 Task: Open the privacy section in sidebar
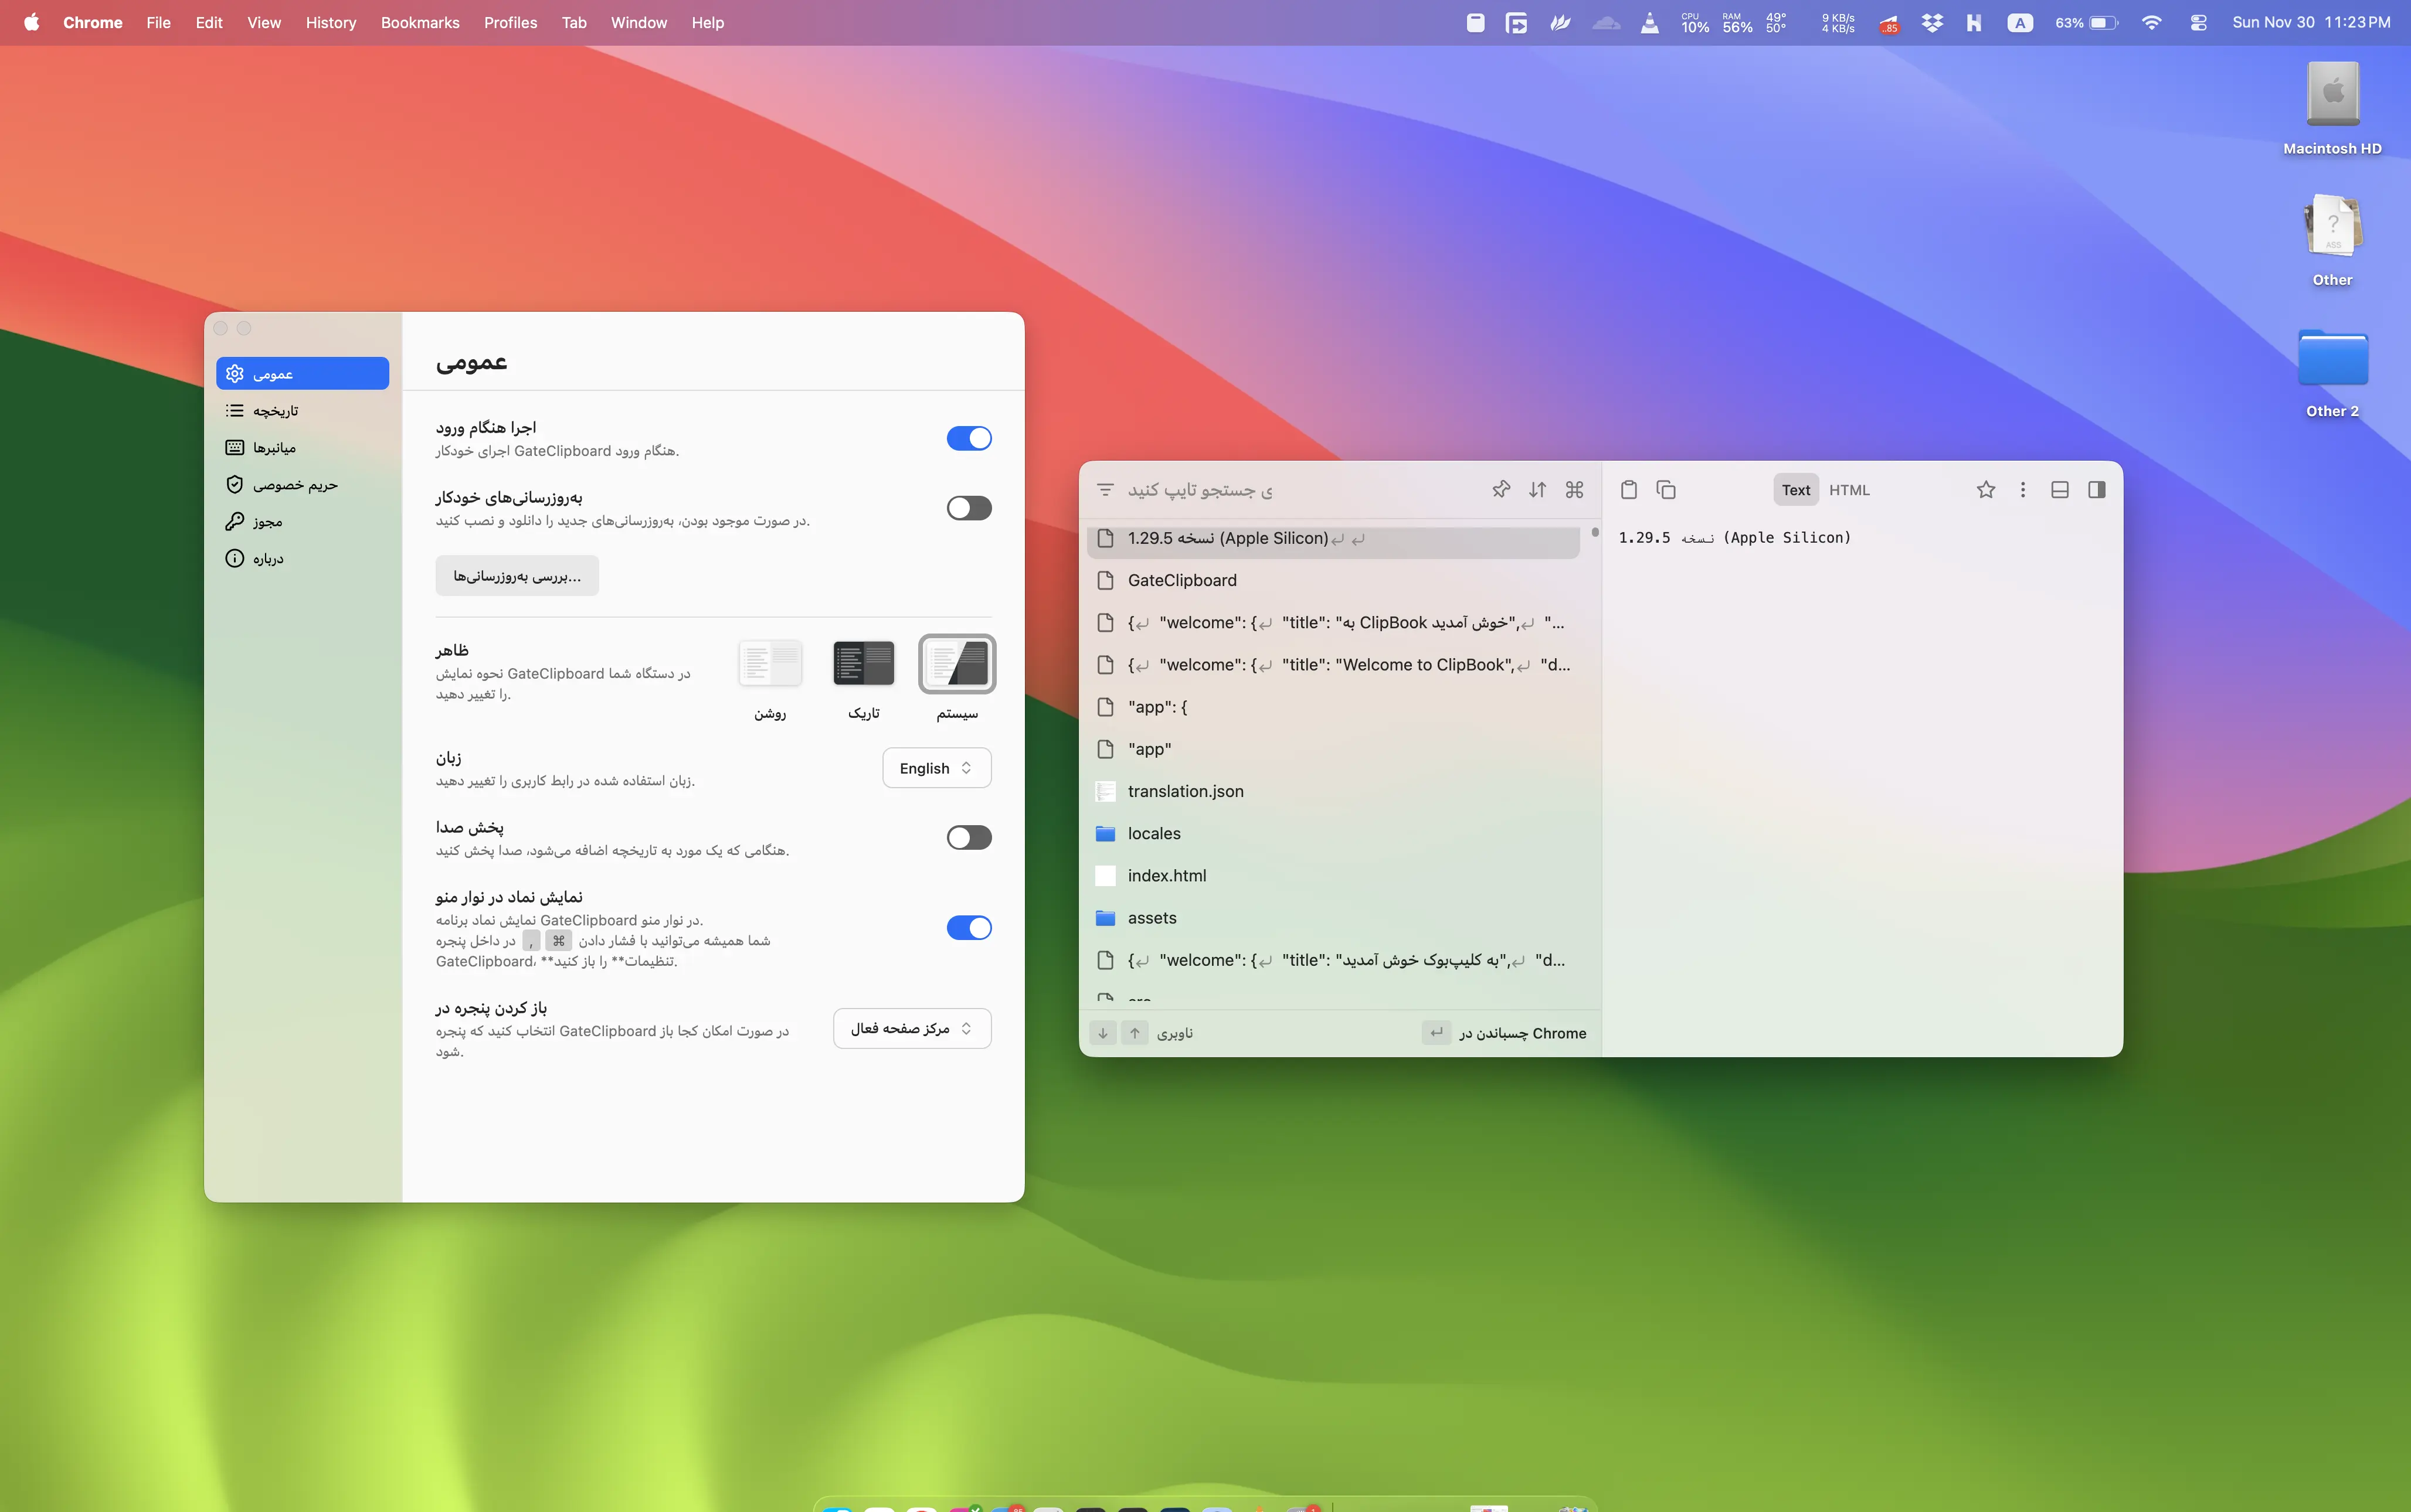[295, 485]
